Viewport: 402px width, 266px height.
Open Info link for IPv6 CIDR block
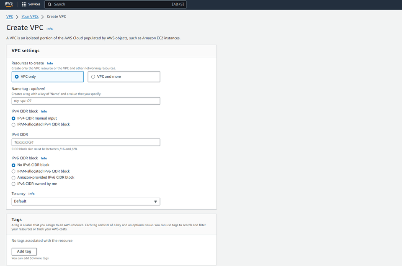click(44, 158)
